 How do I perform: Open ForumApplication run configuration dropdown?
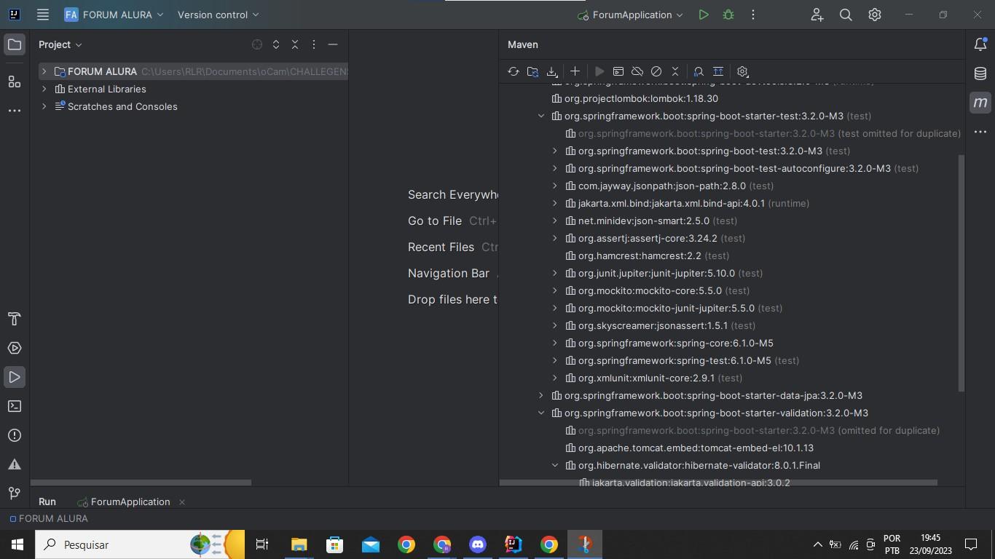(631, 15)
